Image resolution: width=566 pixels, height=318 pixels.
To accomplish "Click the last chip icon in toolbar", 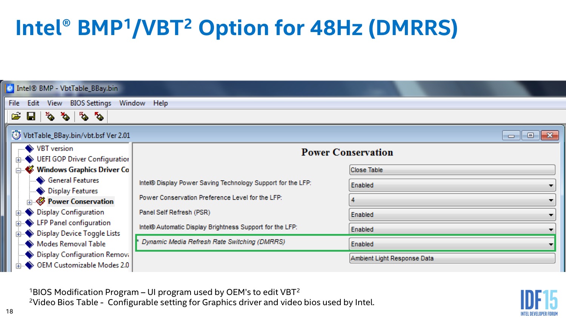I will tap(99, 116).
